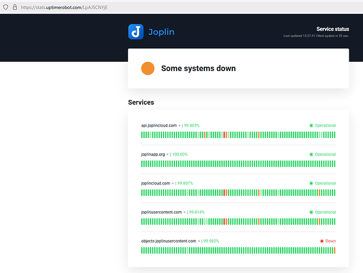Click red Down dot for objects.joplinusercontent.com
The image size is (363, 273).
point(322,241)
